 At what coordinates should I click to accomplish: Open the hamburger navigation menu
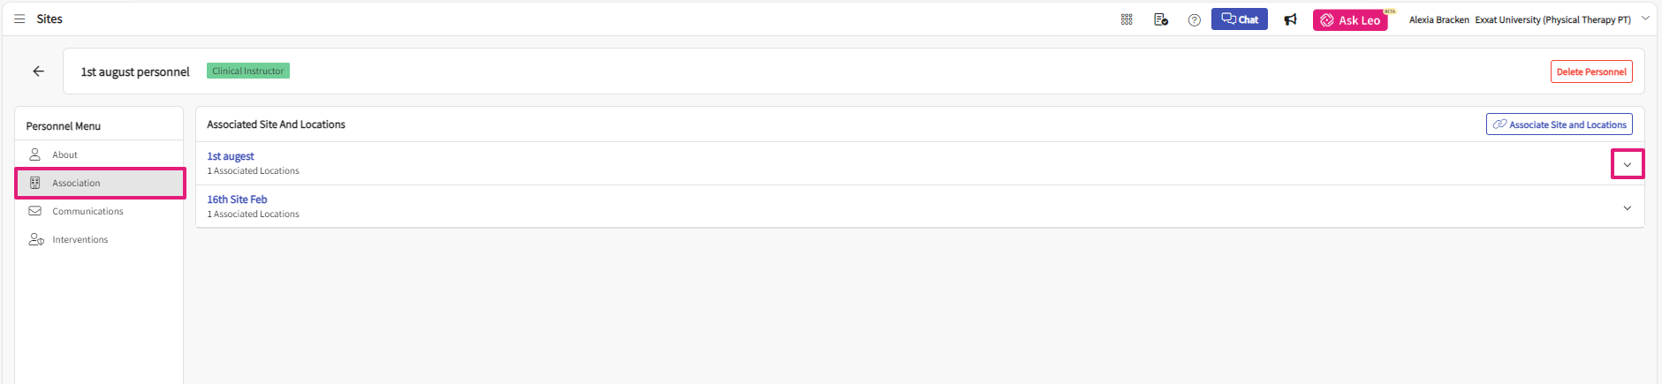[19, 19]
